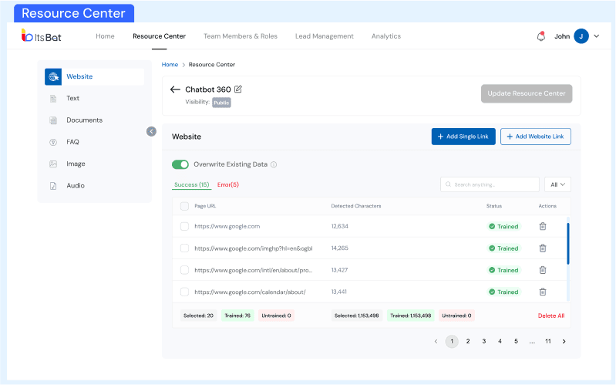The width and height of the screenshot is (616, 385).
Task: Click the Text file sidebar icon
Action: pyautogui.click(x=53, y=98)
